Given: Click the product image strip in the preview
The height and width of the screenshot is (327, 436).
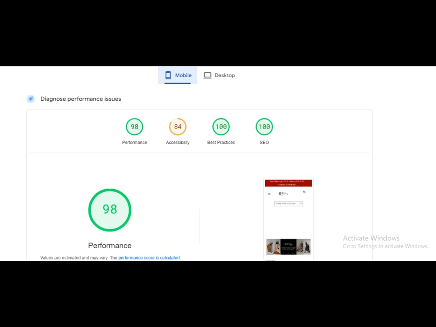Looking at the screenshot, I should 288,246.
